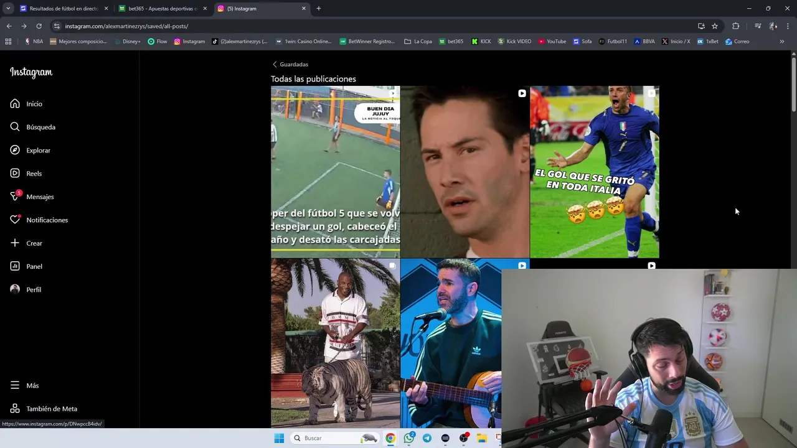797x448 pixels.
Task: Open Perfil from the sidebar
Action: point(26,289)
